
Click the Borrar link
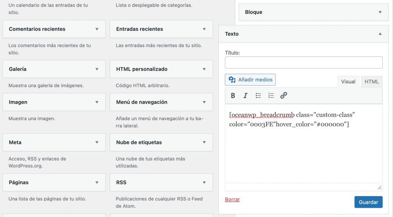click(x=232, y=199)
